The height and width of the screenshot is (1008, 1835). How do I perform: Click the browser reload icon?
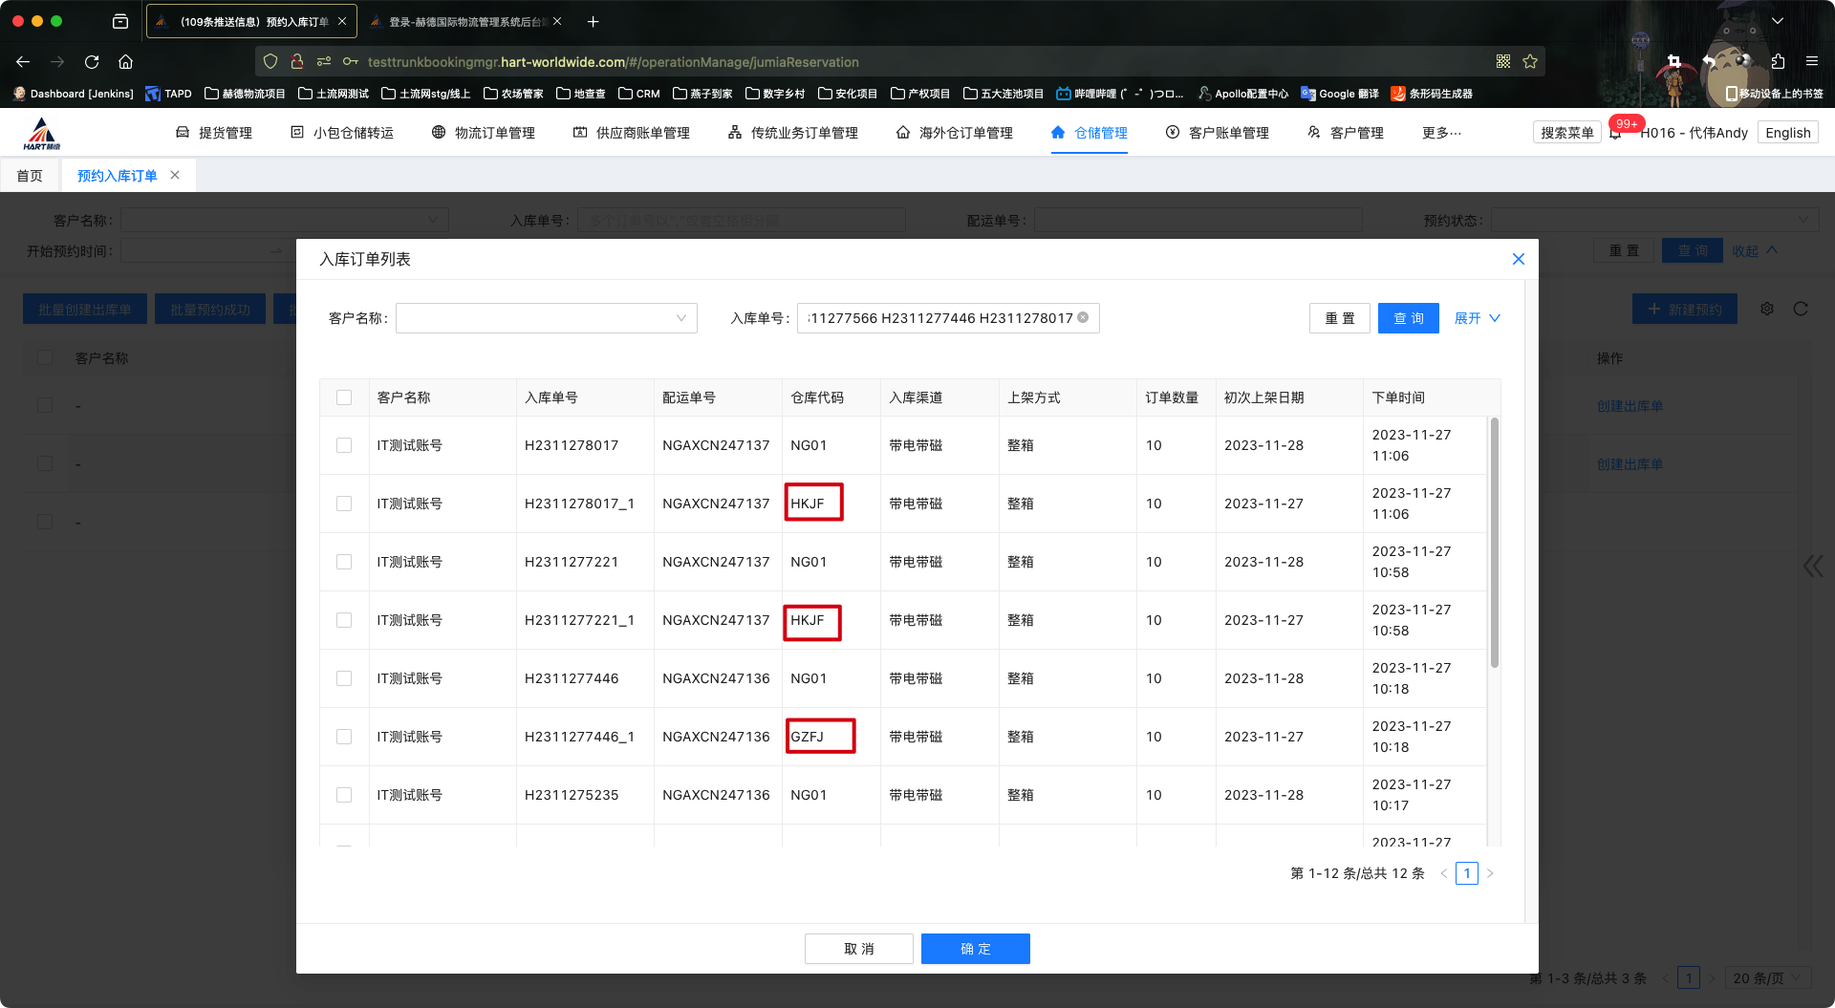coord(92,62)
